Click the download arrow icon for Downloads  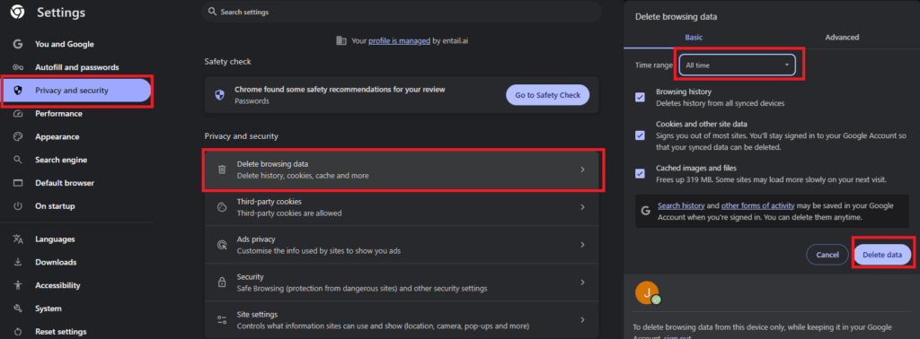click(x=18, y=262)
